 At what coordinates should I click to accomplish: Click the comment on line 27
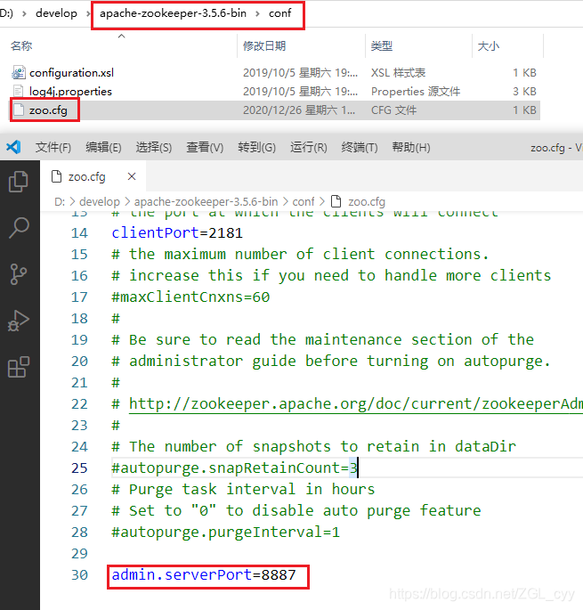click(296, 511)
